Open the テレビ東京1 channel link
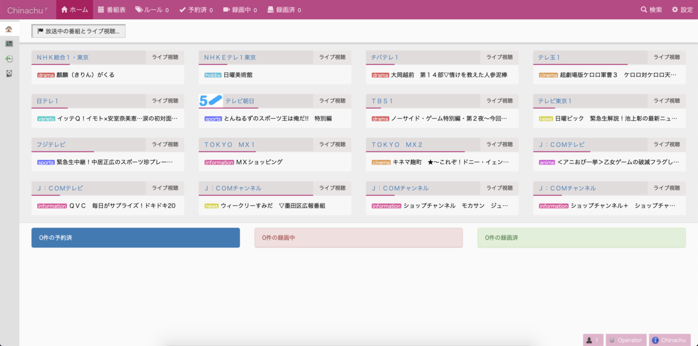The width and height of the screenshot is (698, 346). point(555,101)
